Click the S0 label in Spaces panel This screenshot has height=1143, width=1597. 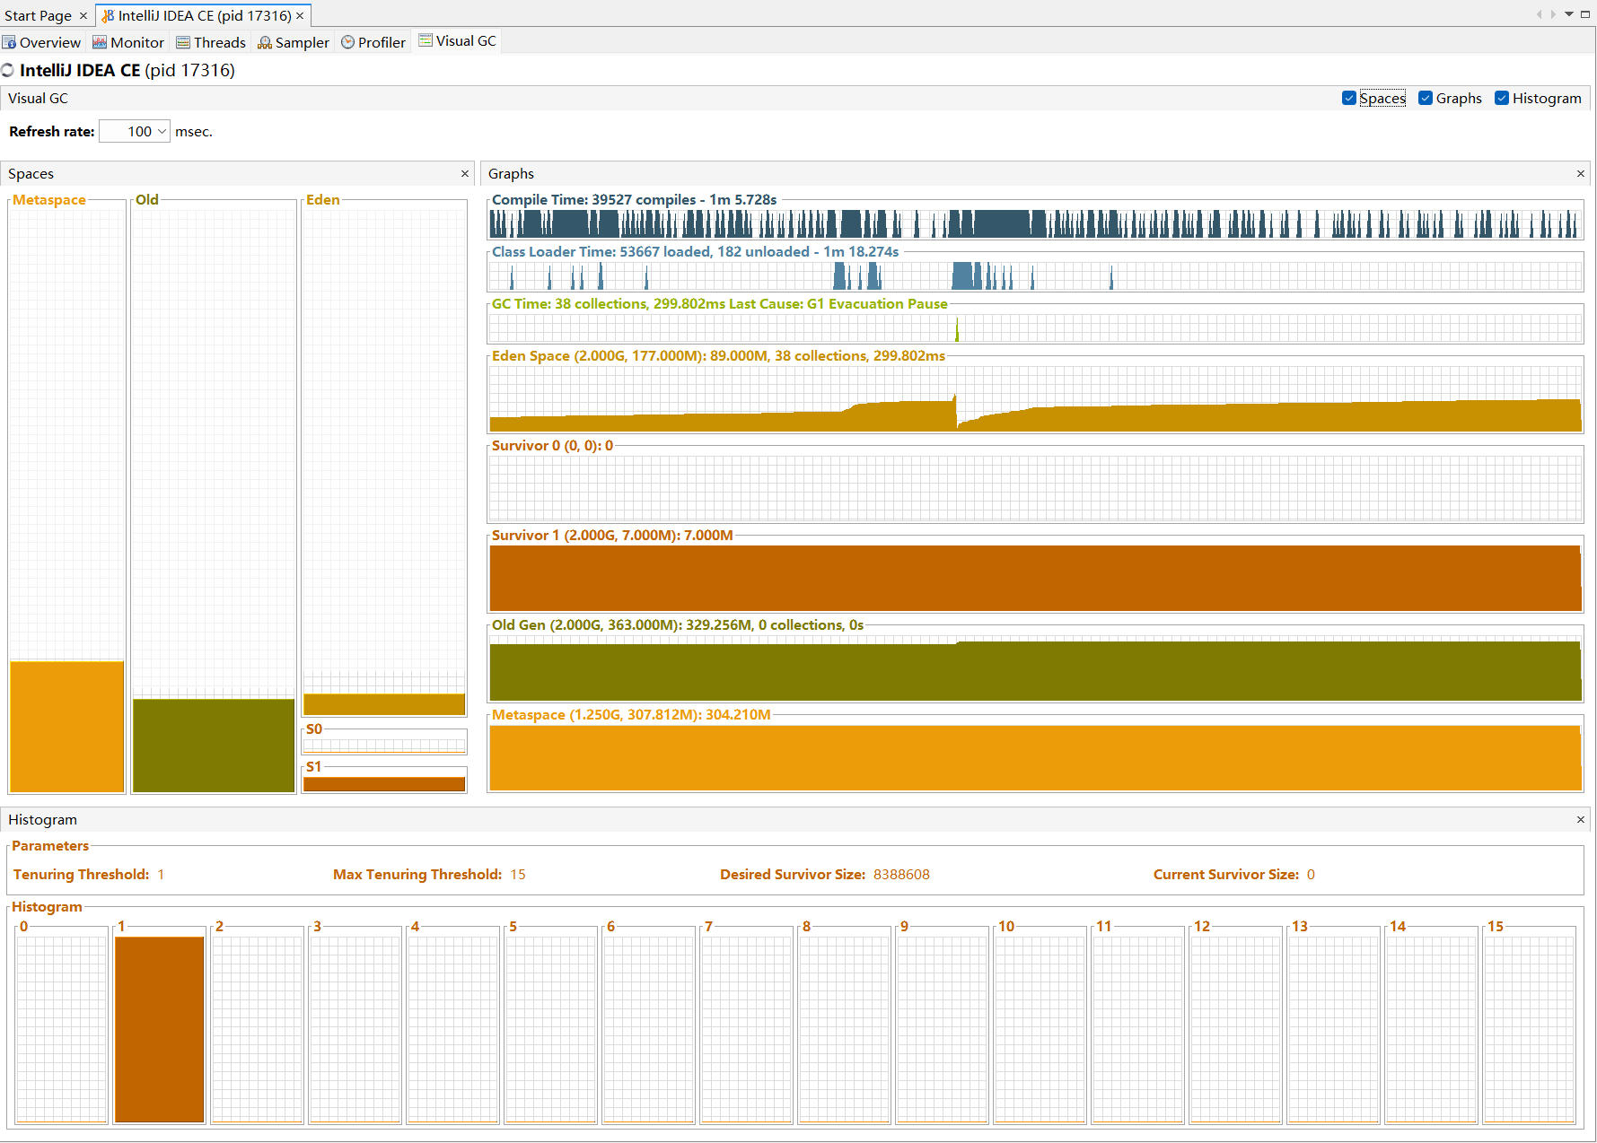[x=314, y=729]
